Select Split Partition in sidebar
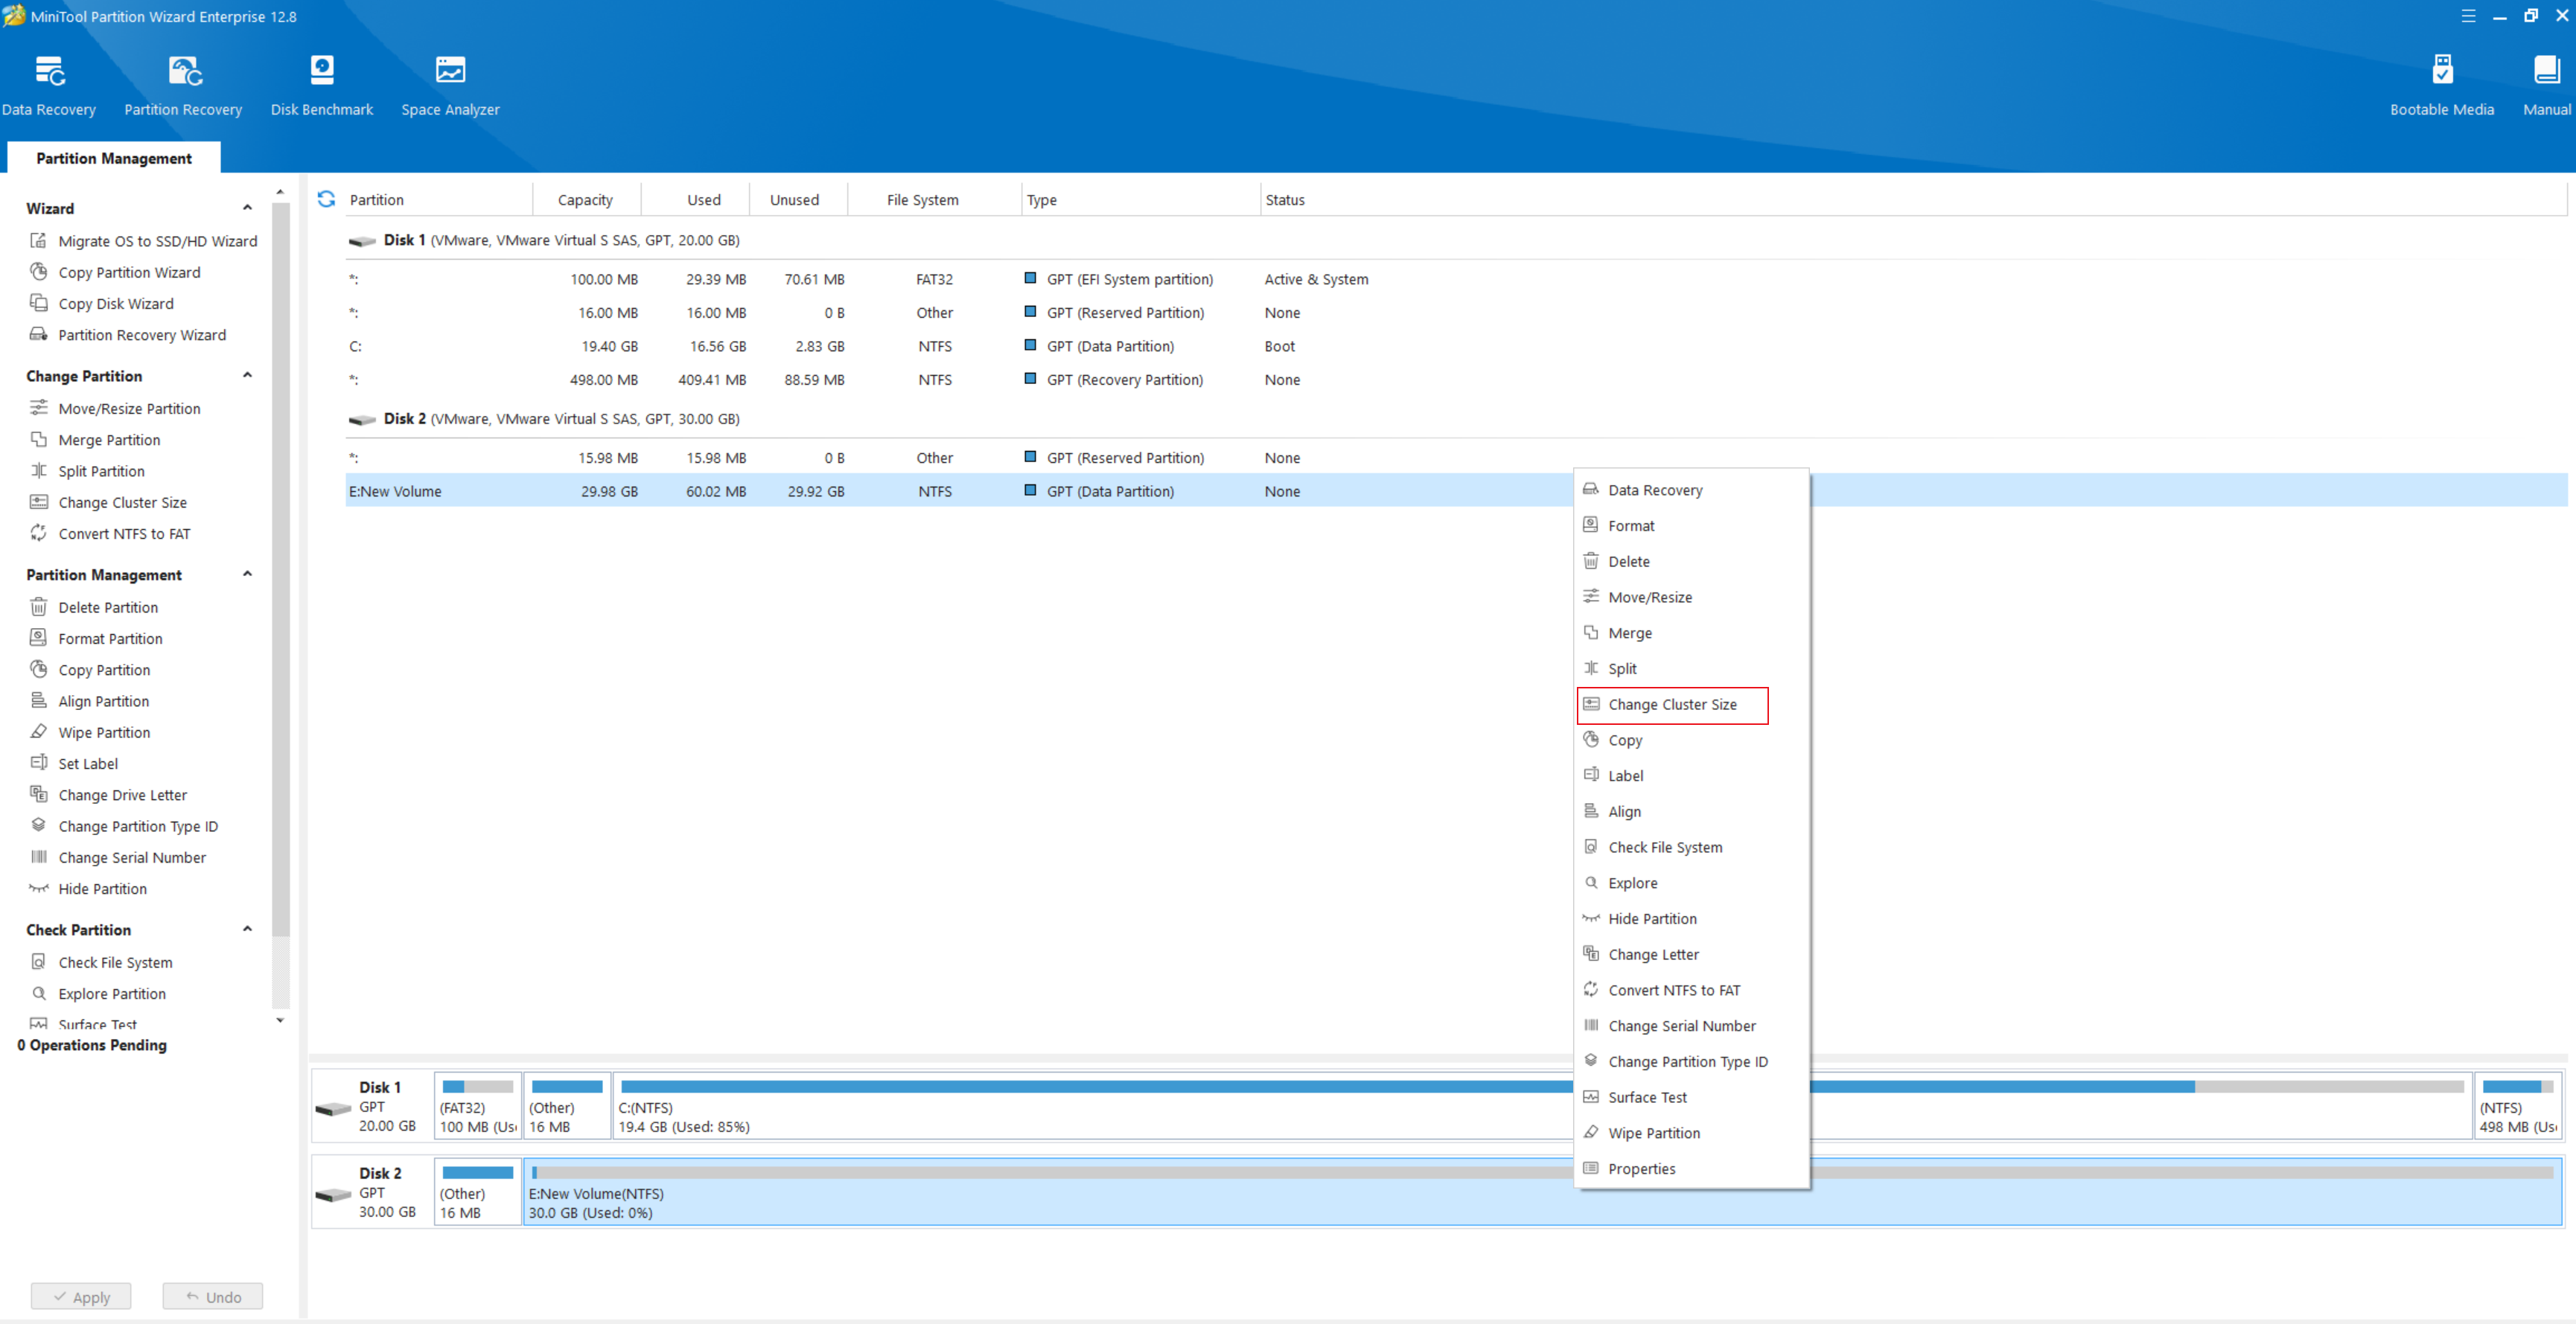This screenshot has width=2576, height=1324. 88,471
